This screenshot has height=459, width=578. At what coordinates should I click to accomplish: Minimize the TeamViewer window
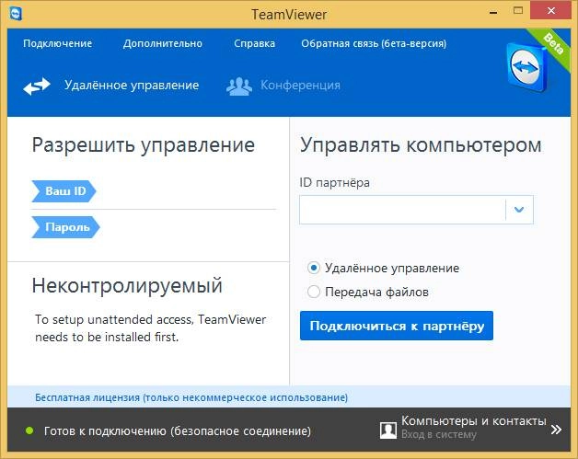click(493, 12)
